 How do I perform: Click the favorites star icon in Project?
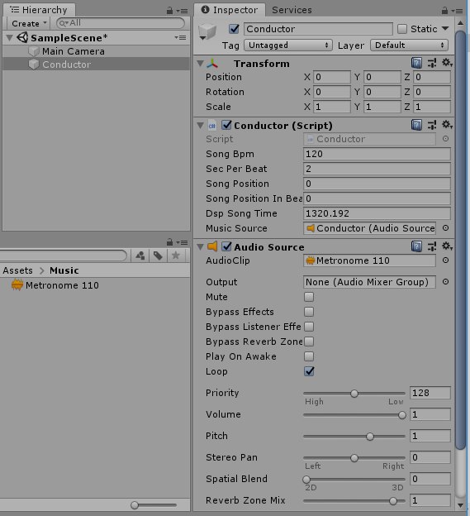pos(175,256)
